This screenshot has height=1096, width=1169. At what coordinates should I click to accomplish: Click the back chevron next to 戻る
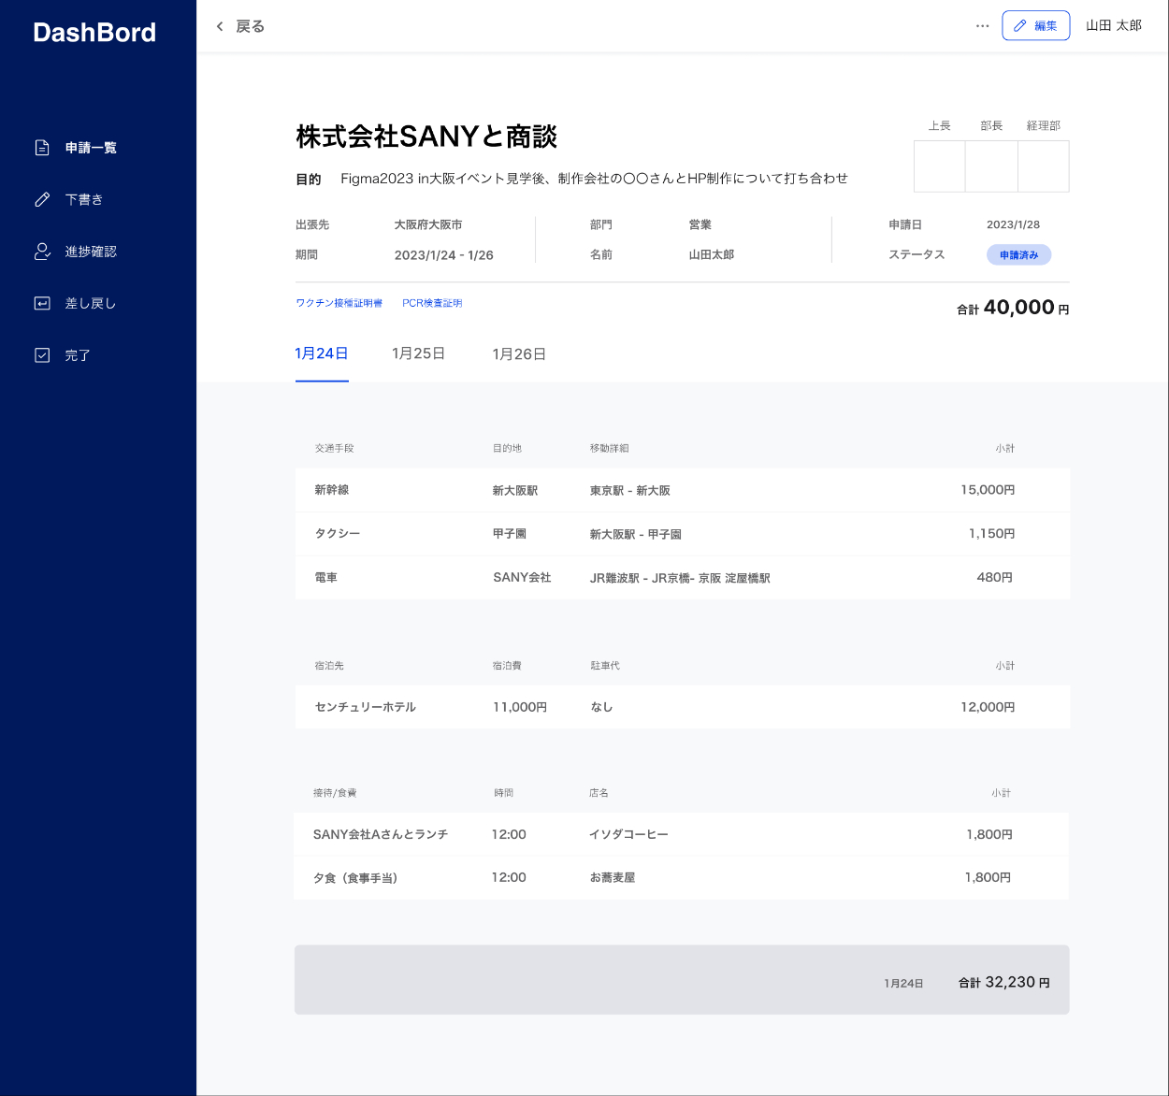click(220, 26)
